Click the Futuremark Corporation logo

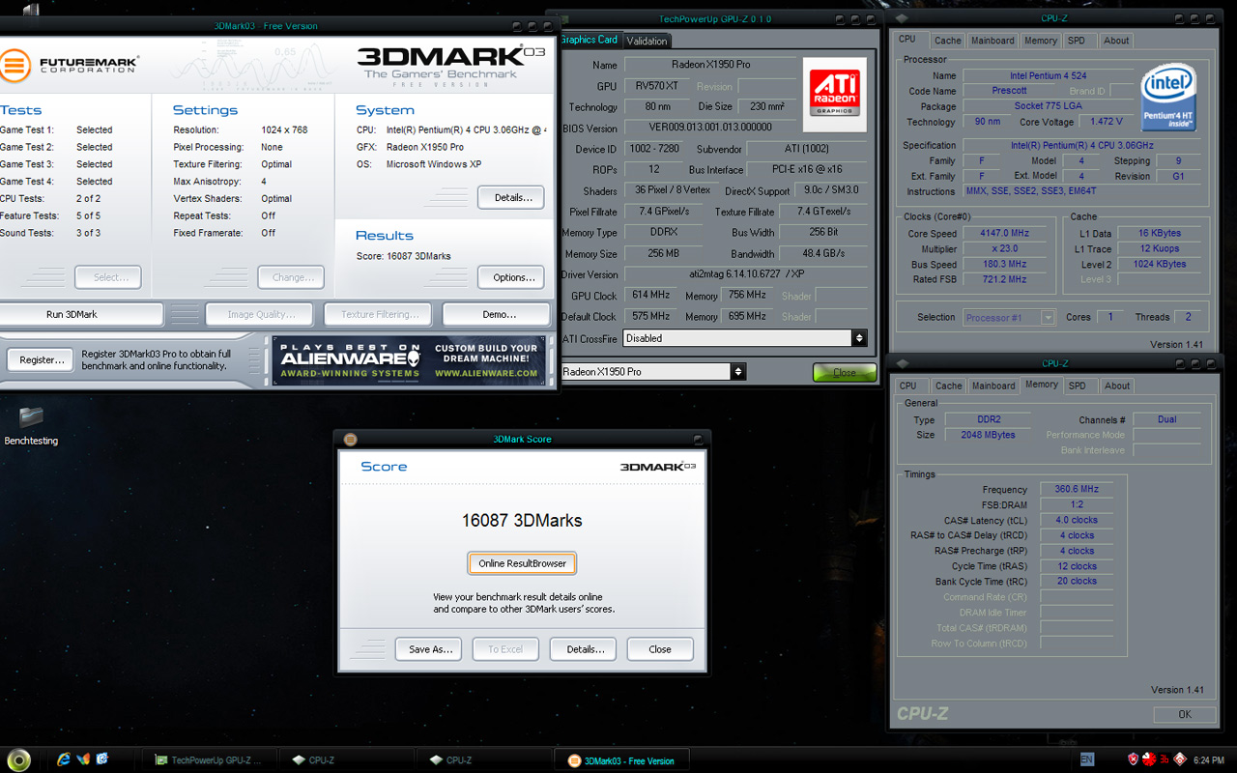tap(69, 66)
